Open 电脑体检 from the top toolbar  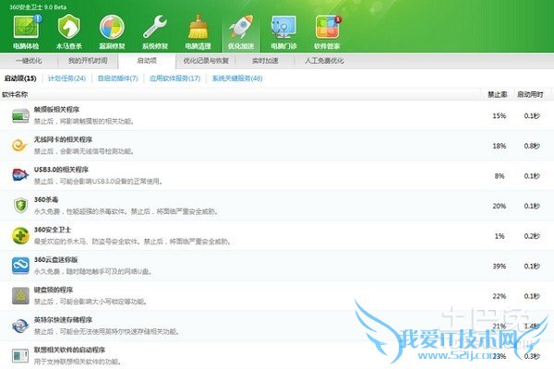pos(26,31)
